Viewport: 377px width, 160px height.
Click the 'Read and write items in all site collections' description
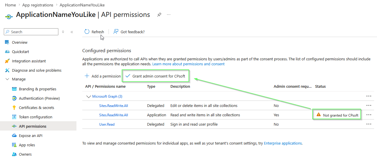205,115
